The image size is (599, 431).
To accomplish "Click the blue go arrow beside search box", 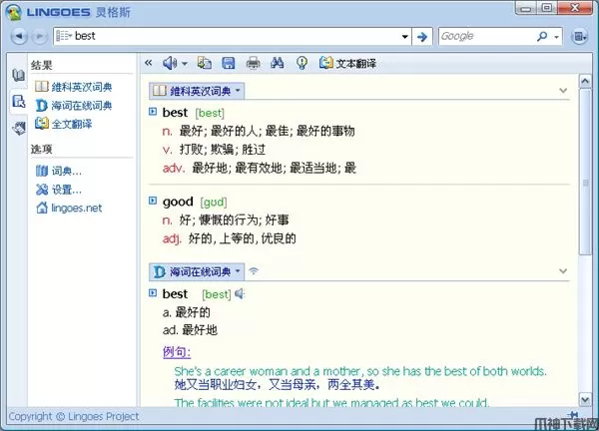I will pyautogui.click(x=422, y=37).
